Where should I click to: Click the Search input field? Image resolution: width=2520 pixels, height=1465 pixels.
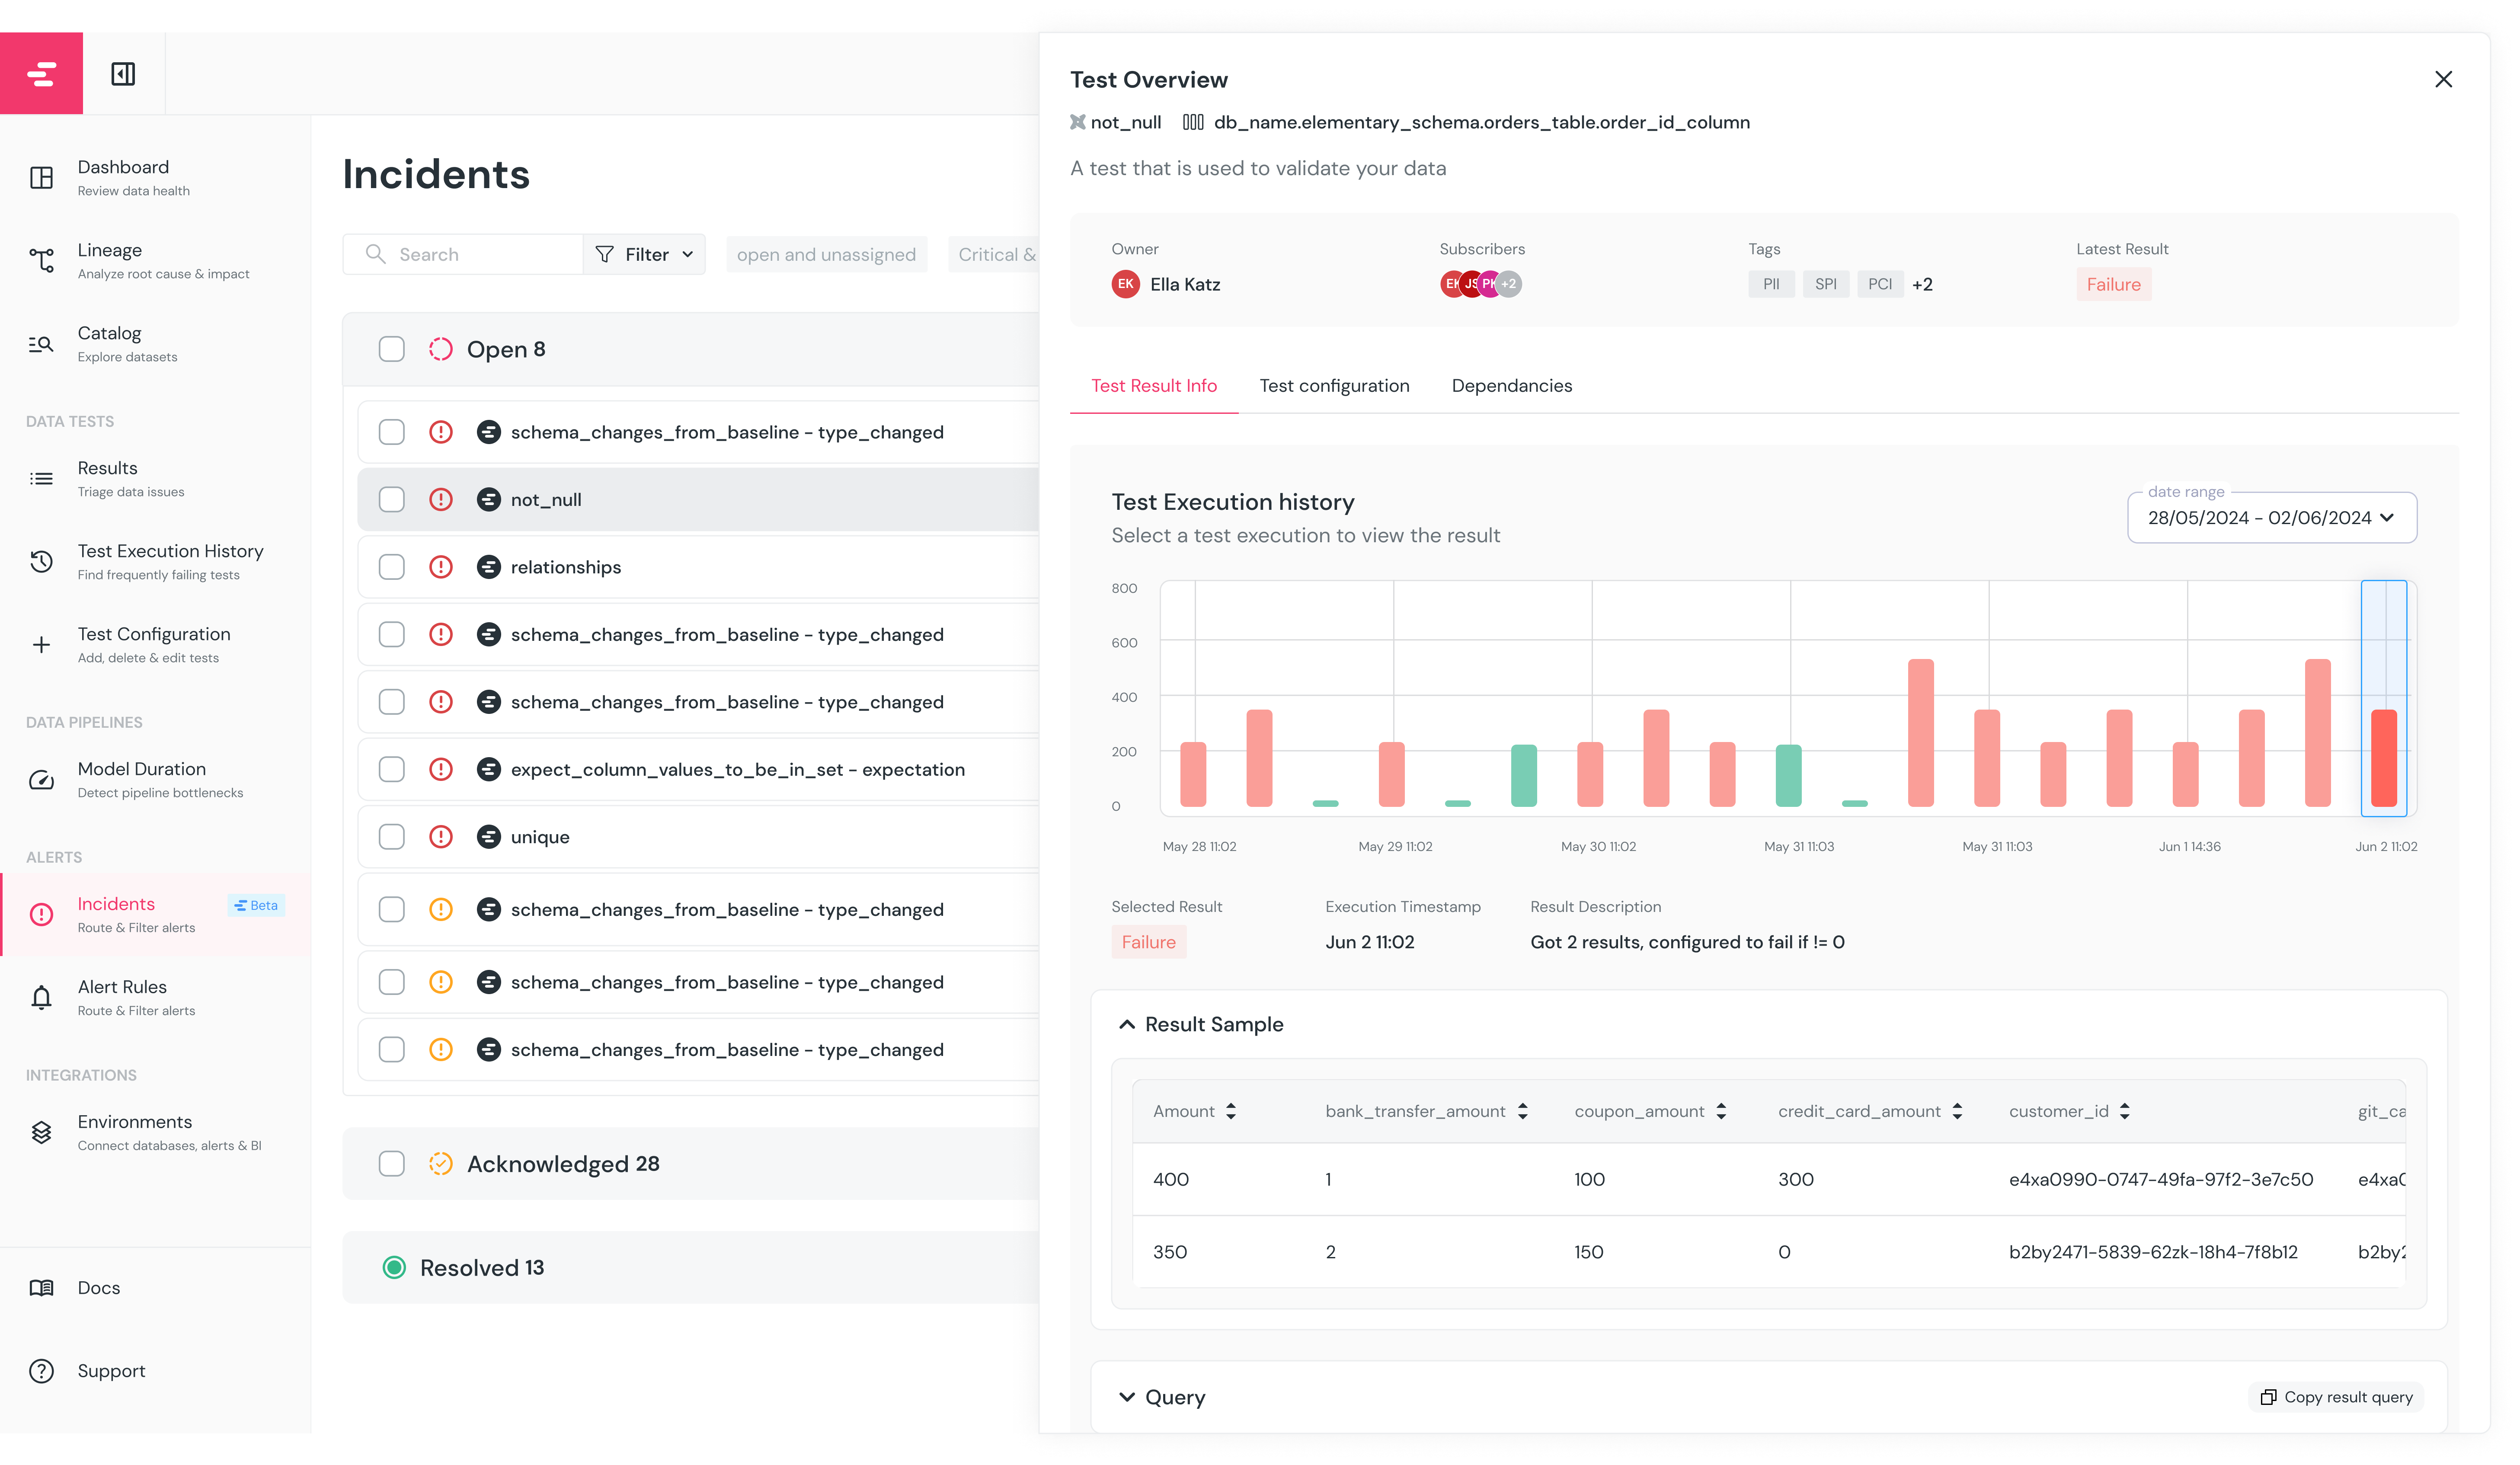463,254
